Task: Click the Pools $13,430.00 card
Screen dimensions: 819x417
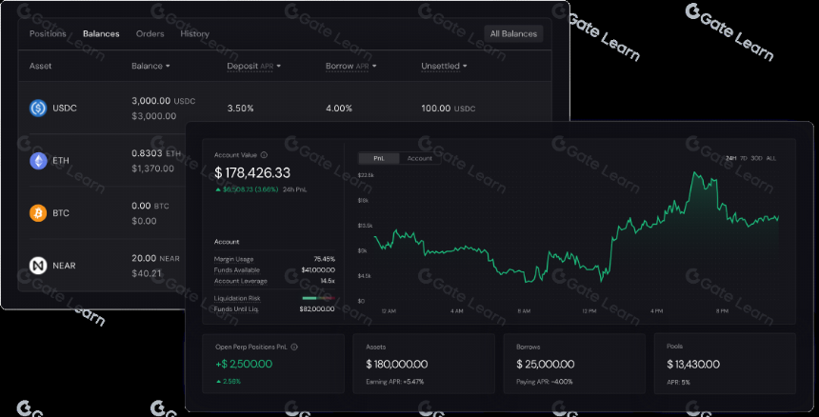Action: pos(725,364)
